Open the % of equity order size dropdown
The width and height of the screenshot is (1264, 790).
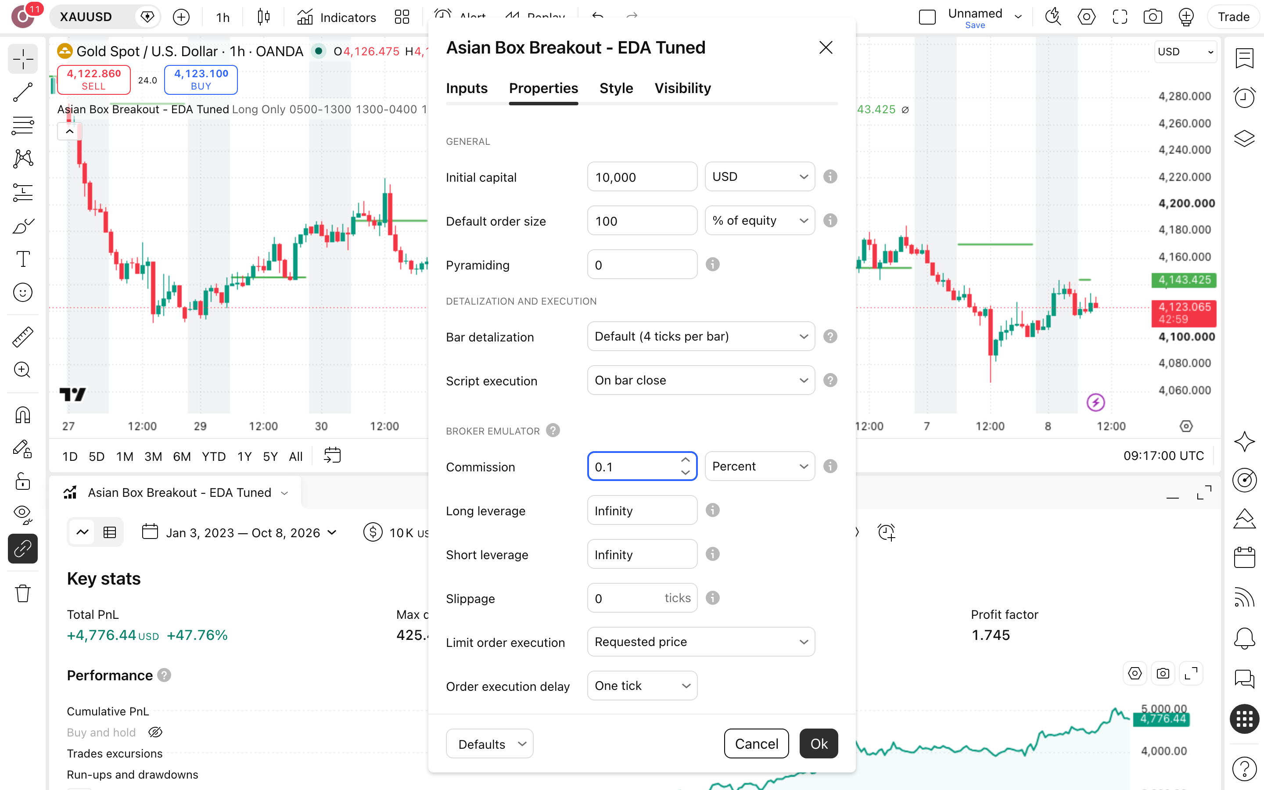(759, 220)
